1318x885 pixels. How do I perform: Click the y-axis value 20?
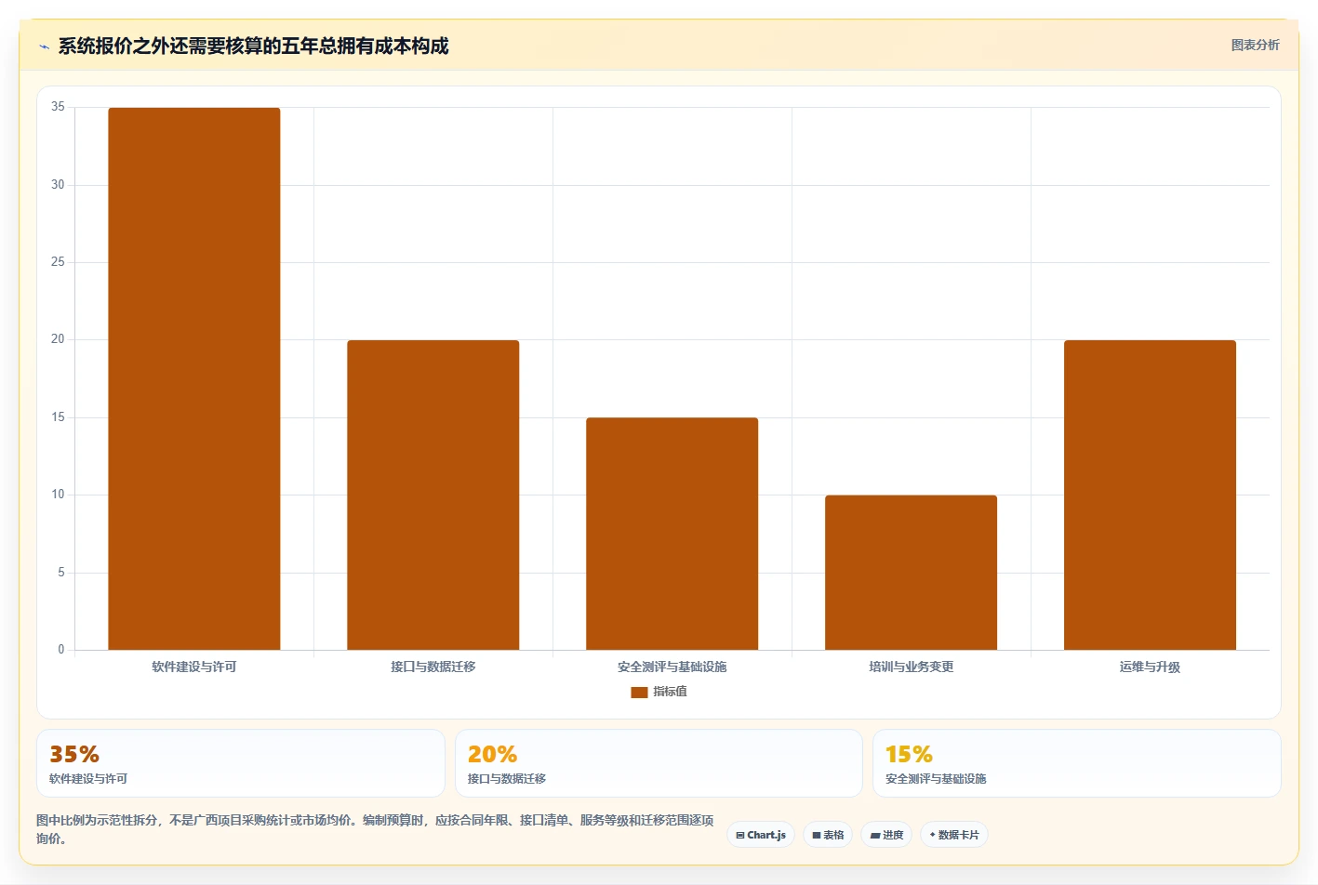(x=58, y=339)
